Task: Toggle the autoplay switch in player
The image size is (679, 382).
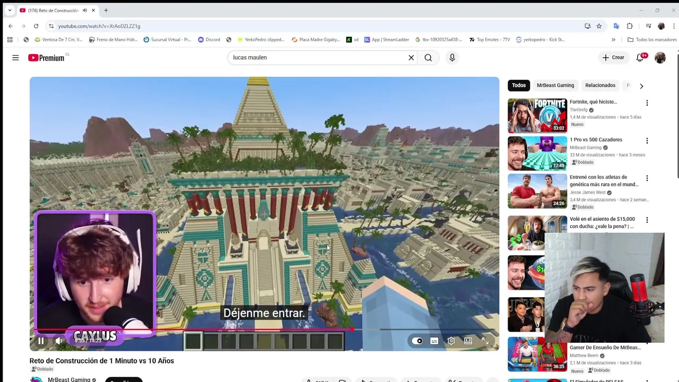Action: tap(417, 341)
